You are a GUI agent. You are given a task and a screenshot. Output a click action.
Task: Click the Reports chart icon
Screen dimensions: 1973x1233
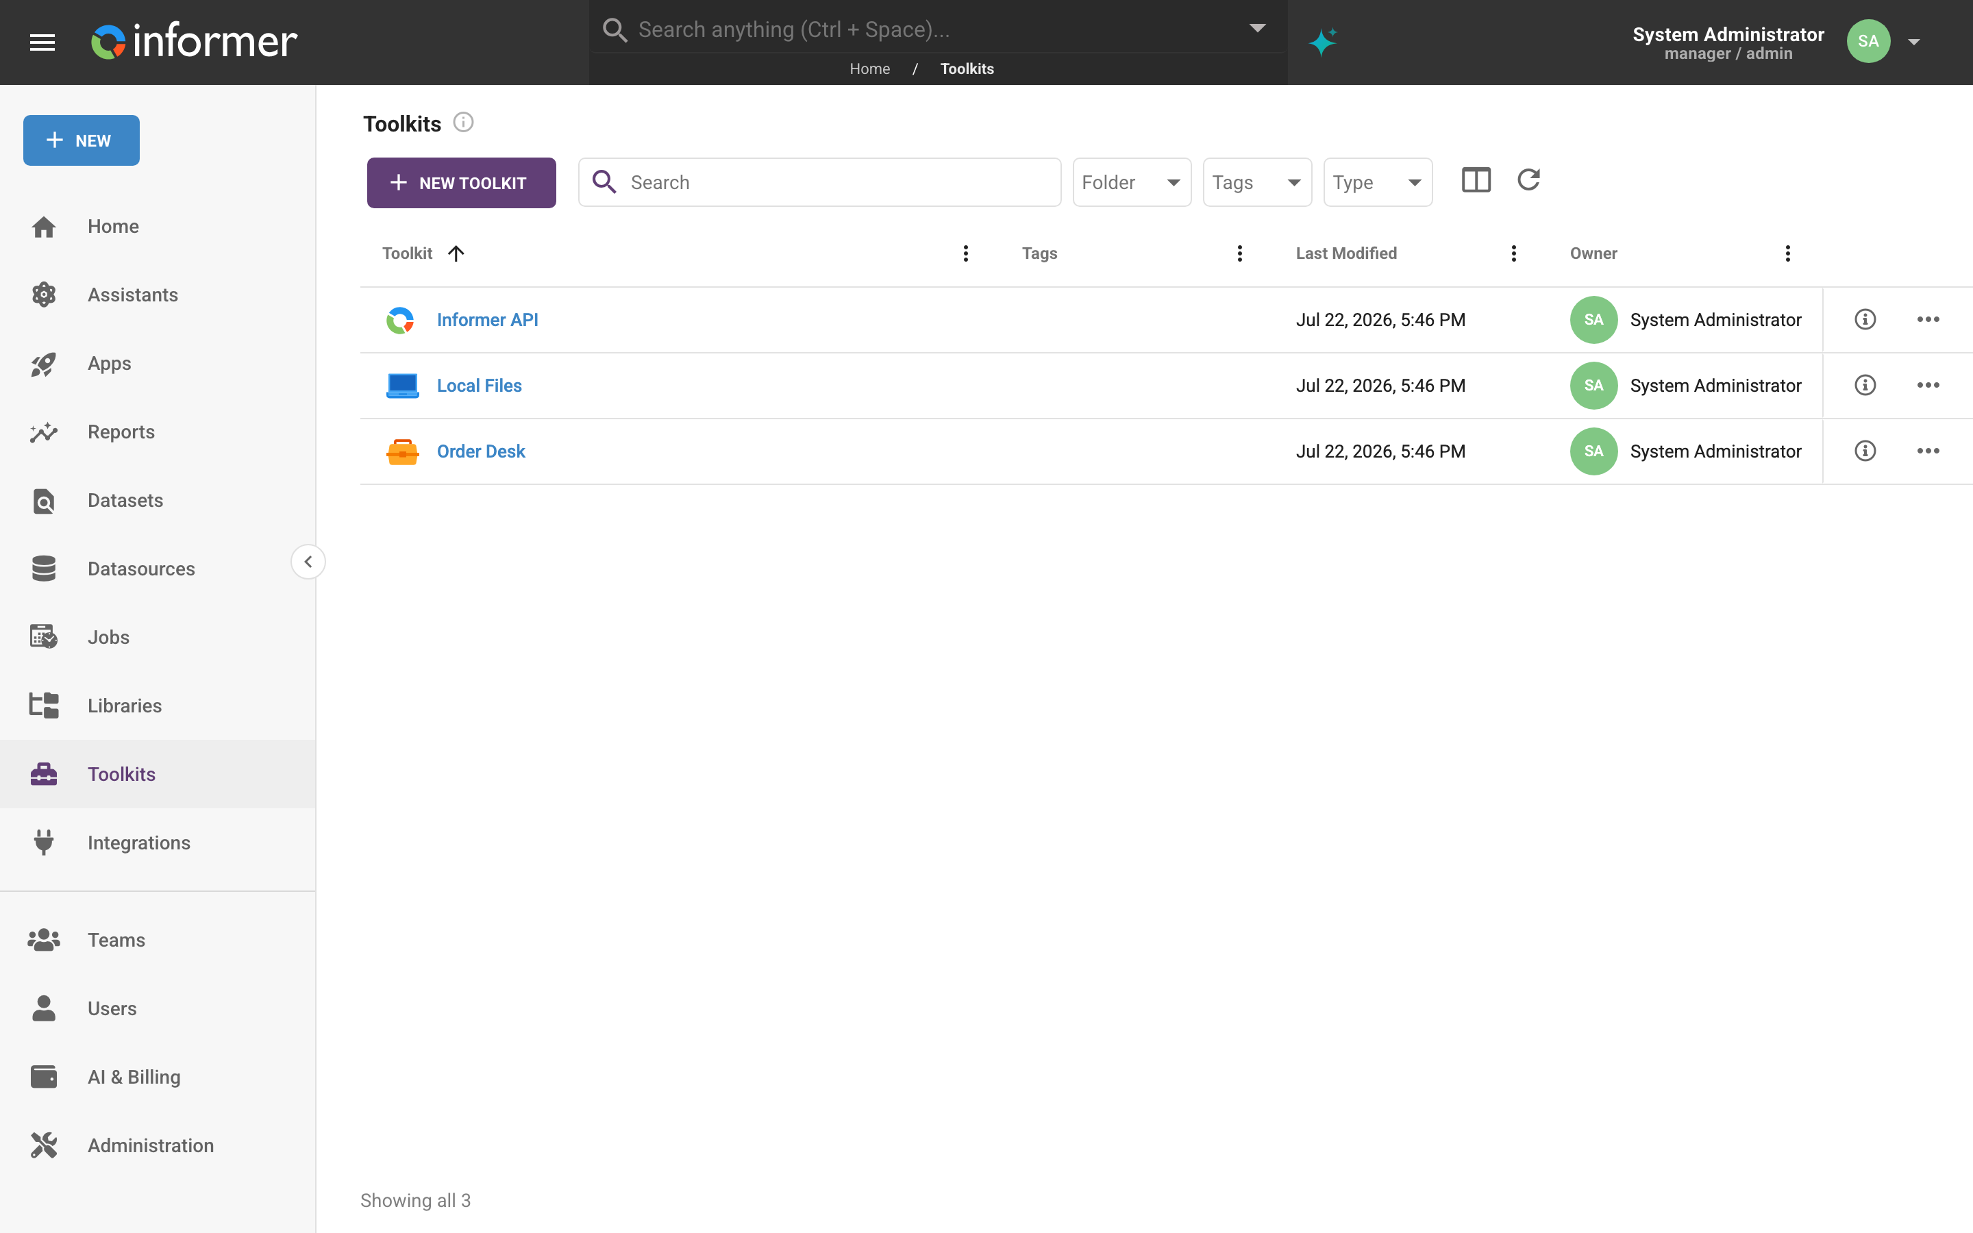coord(43,432)
